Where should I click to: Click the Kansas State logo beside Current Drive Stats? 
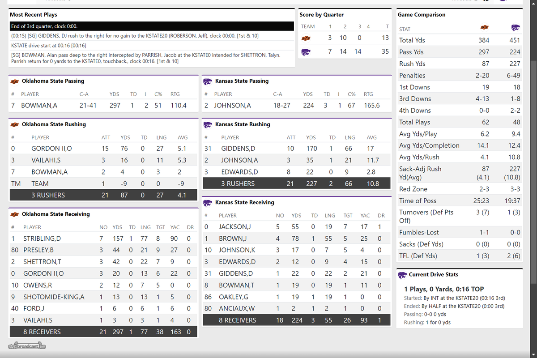(x=401, y=275)
